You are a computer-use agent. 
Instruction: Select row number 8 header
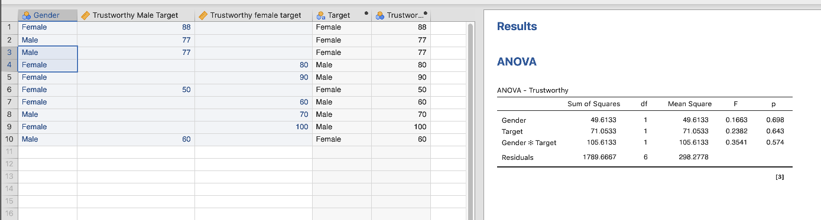[x=9, y=114]
